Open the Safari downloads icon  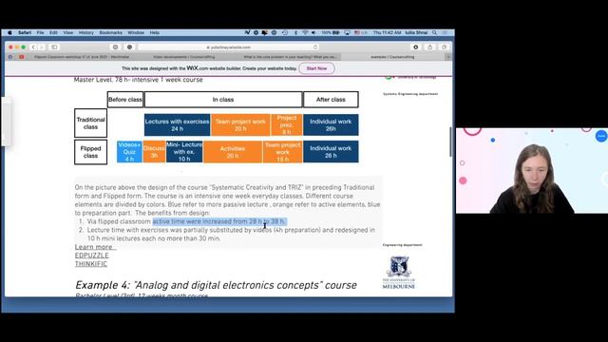pyautogui.click(x=416, y=47)
